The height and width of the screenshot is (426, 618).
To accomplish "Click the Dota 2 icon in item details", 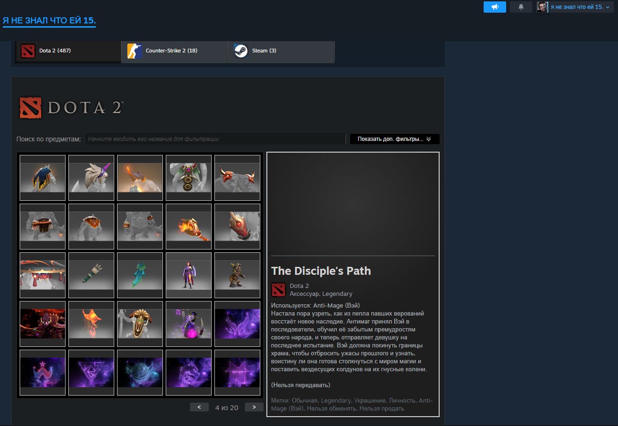I will [279, 290].
